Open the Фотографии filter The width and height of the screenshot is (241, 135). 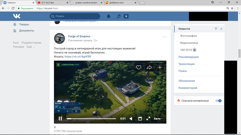188,36
